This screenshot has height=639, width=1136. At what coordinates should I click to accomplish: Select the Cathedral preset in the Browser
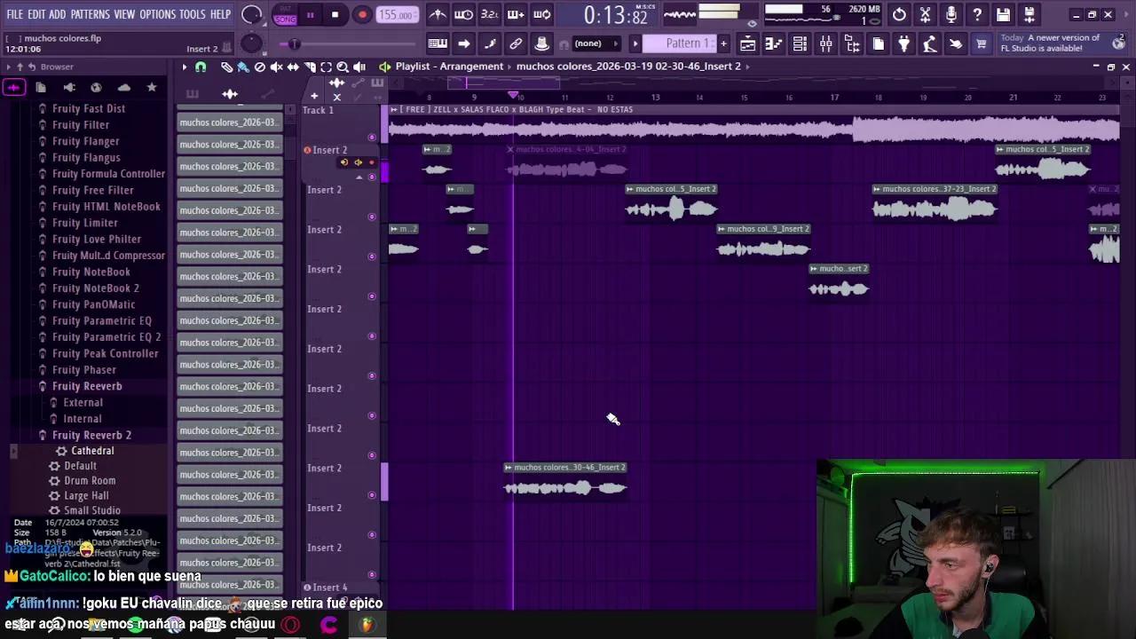point(92,450)
